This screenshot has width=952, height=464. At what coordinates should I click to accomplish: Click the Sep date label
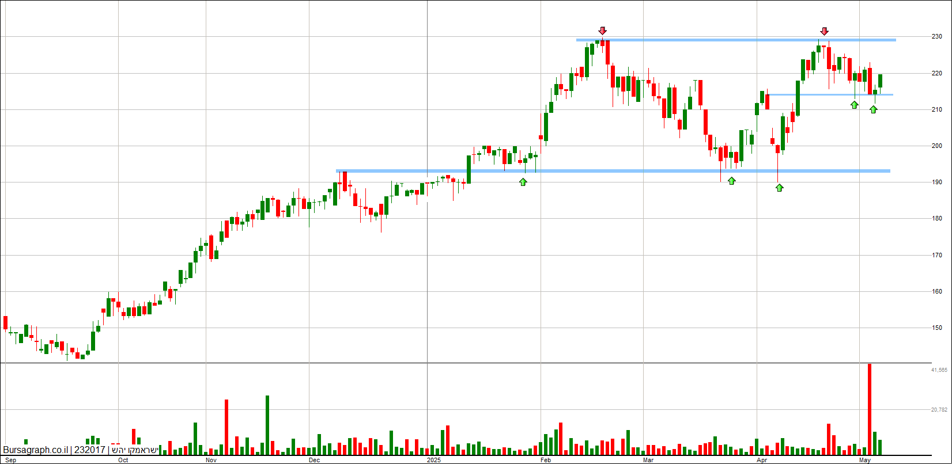(x=10, y=461)
